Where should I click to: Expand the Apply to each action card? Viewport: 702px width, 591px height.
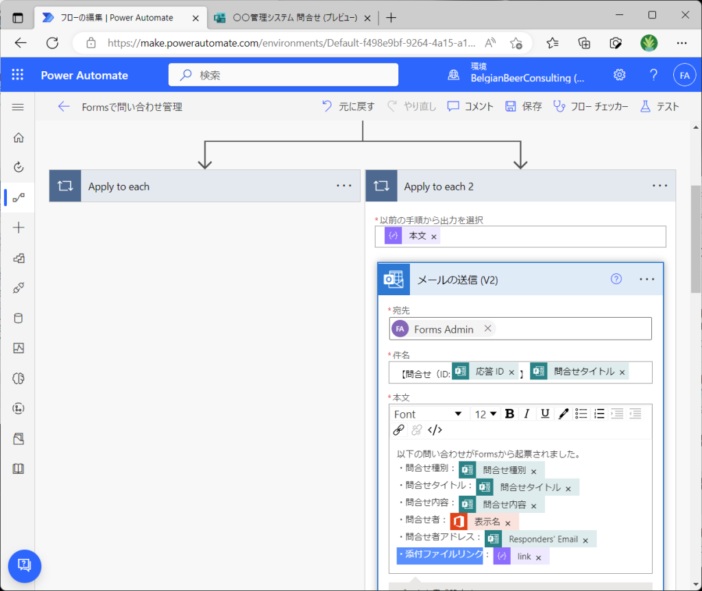[204, 186]
